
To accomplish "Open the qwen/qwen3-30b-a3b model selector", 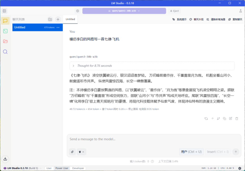I will [x=124, y=11].
